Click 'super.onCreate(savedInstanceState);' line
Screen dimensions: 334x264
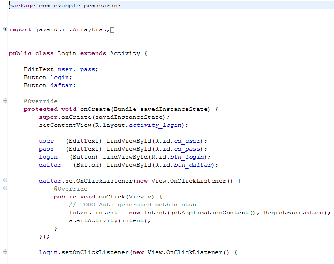(x=104, y=117)
